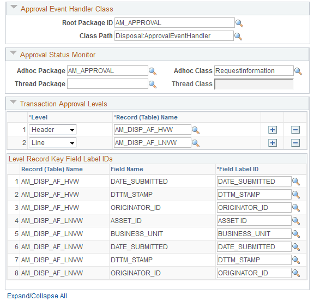Edit the Adhoc Class field
The height and width of the screenshot is (301, 314).
pyautogui.click(x=254, y=71)
